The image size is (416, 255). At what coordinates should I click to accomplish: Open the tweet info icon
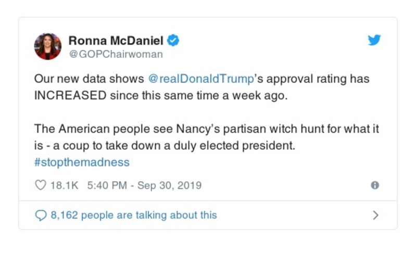click(x=374, y=185)
